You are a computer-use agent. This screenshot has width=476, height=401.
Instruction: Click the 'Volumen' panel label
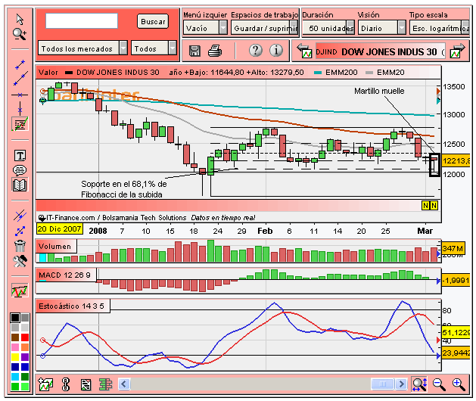[x=55, y=246]
